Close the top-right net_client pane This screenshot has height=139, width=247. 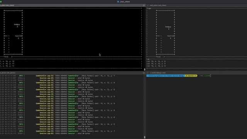[148, 5]
